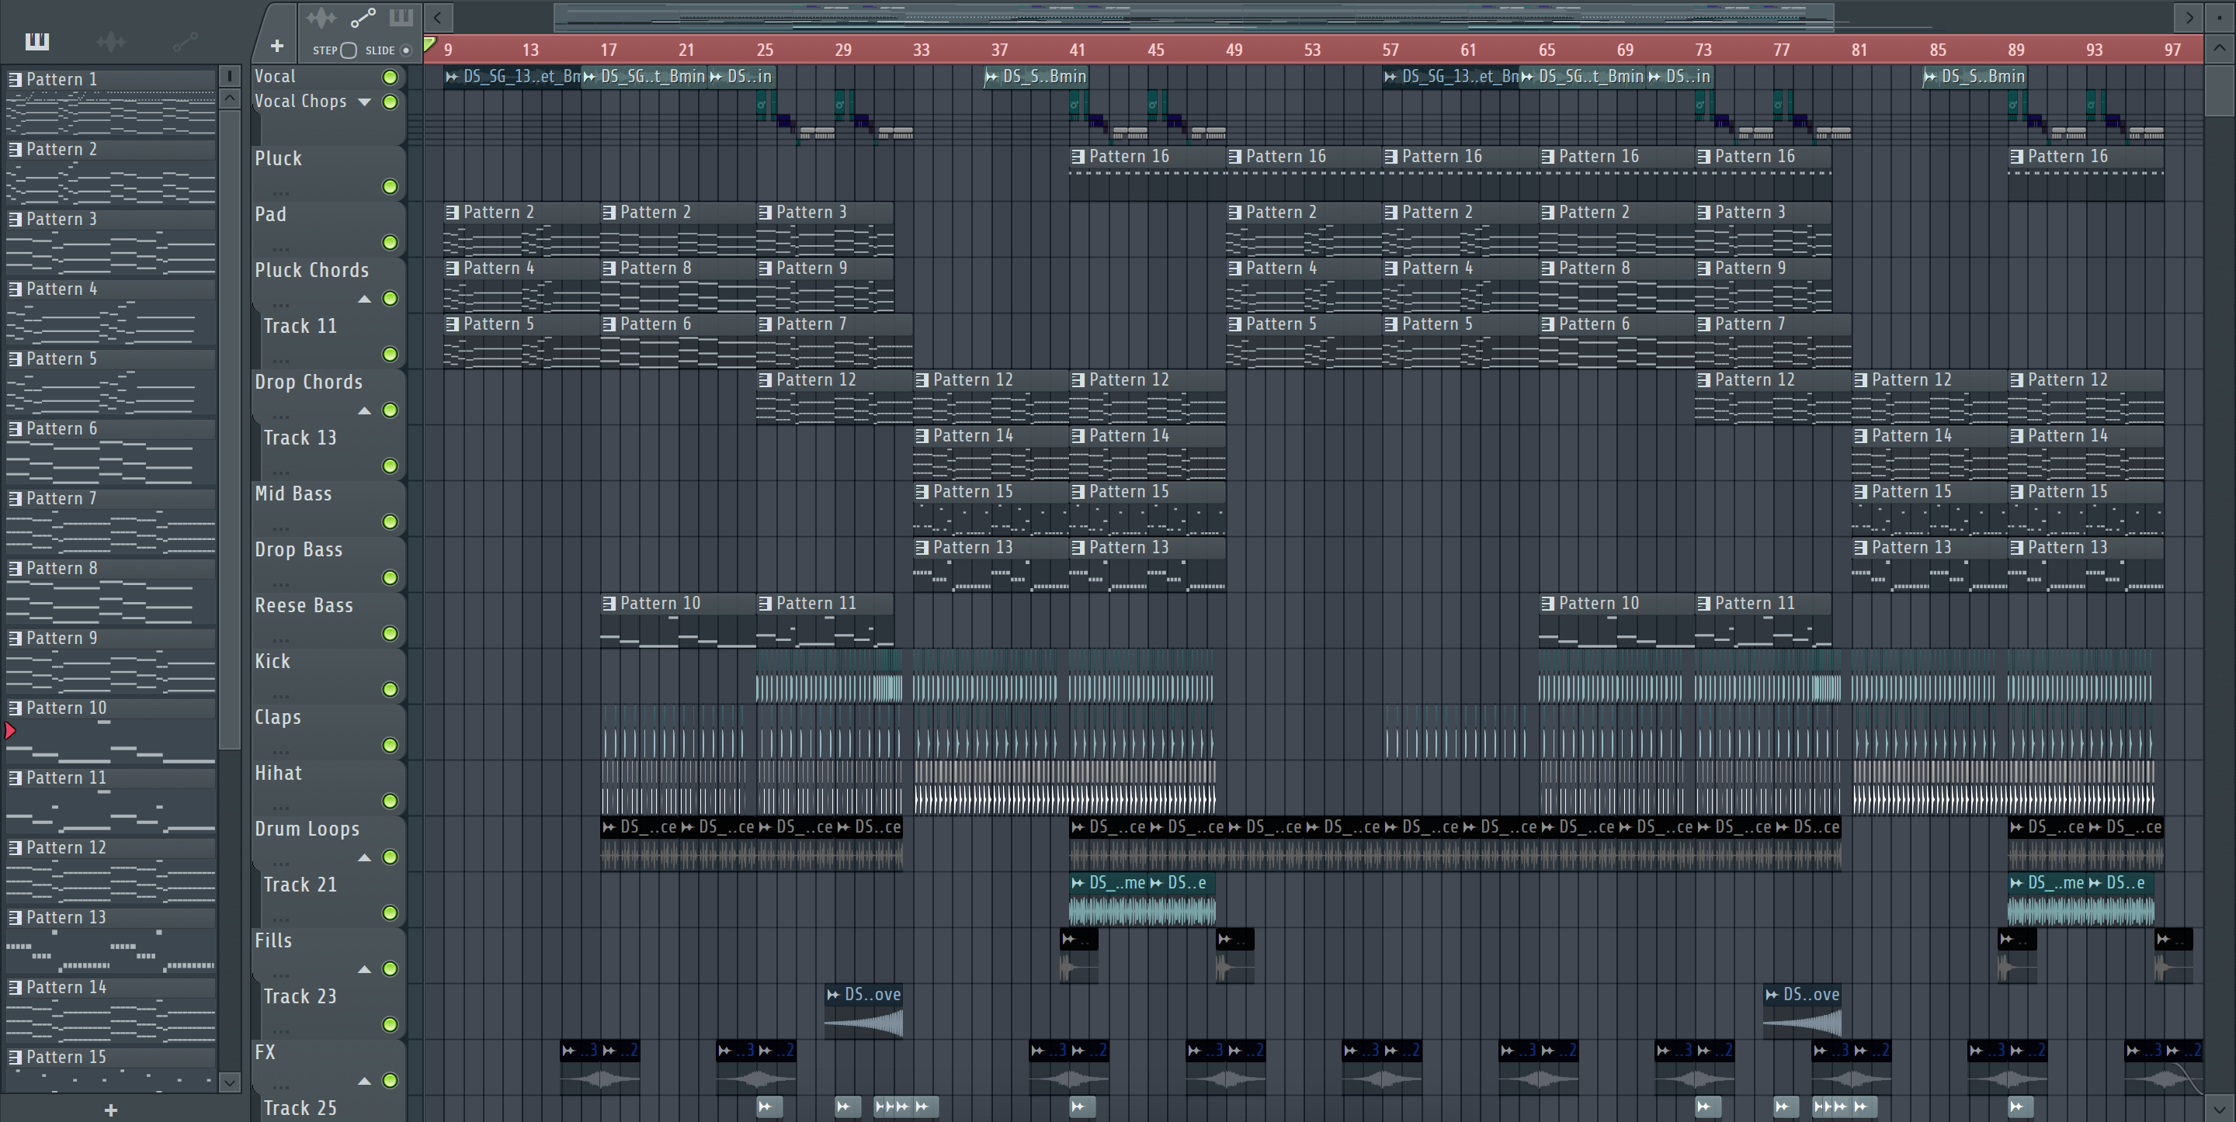Select the Track 11 label

(x=300, y=326)
